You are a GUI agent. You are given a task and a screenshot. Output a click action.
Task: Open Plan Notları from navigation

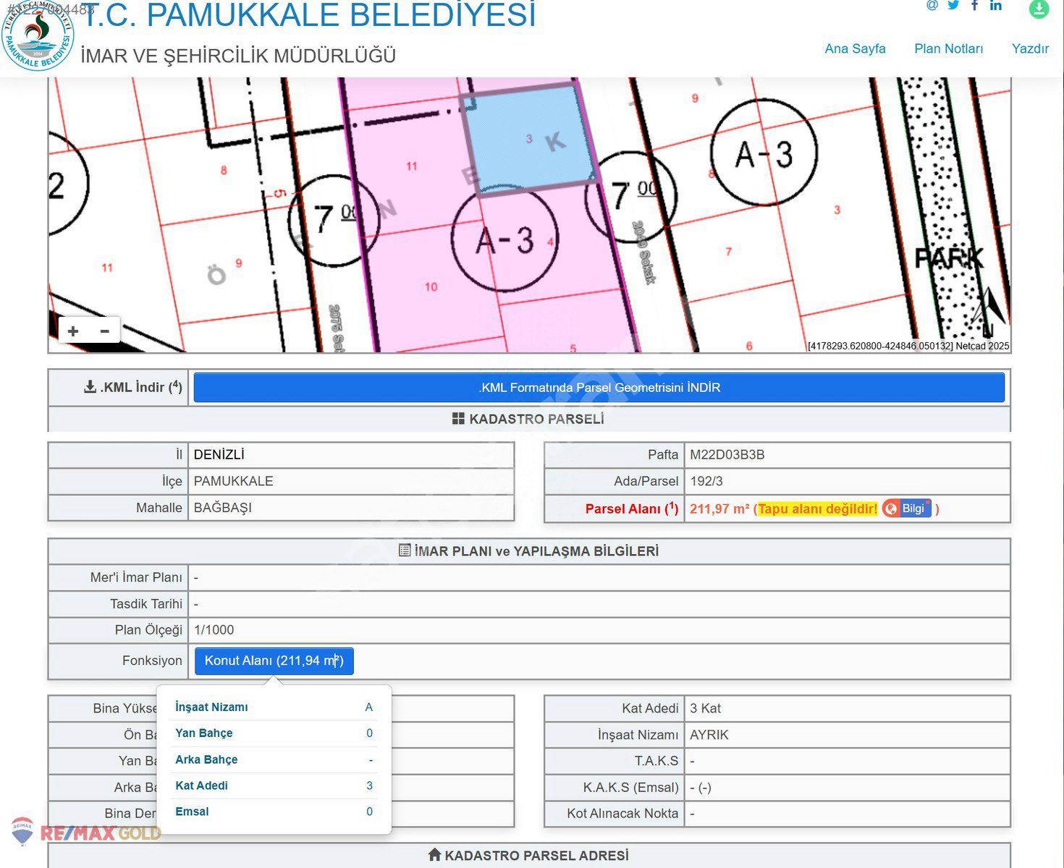pos(948,48)
